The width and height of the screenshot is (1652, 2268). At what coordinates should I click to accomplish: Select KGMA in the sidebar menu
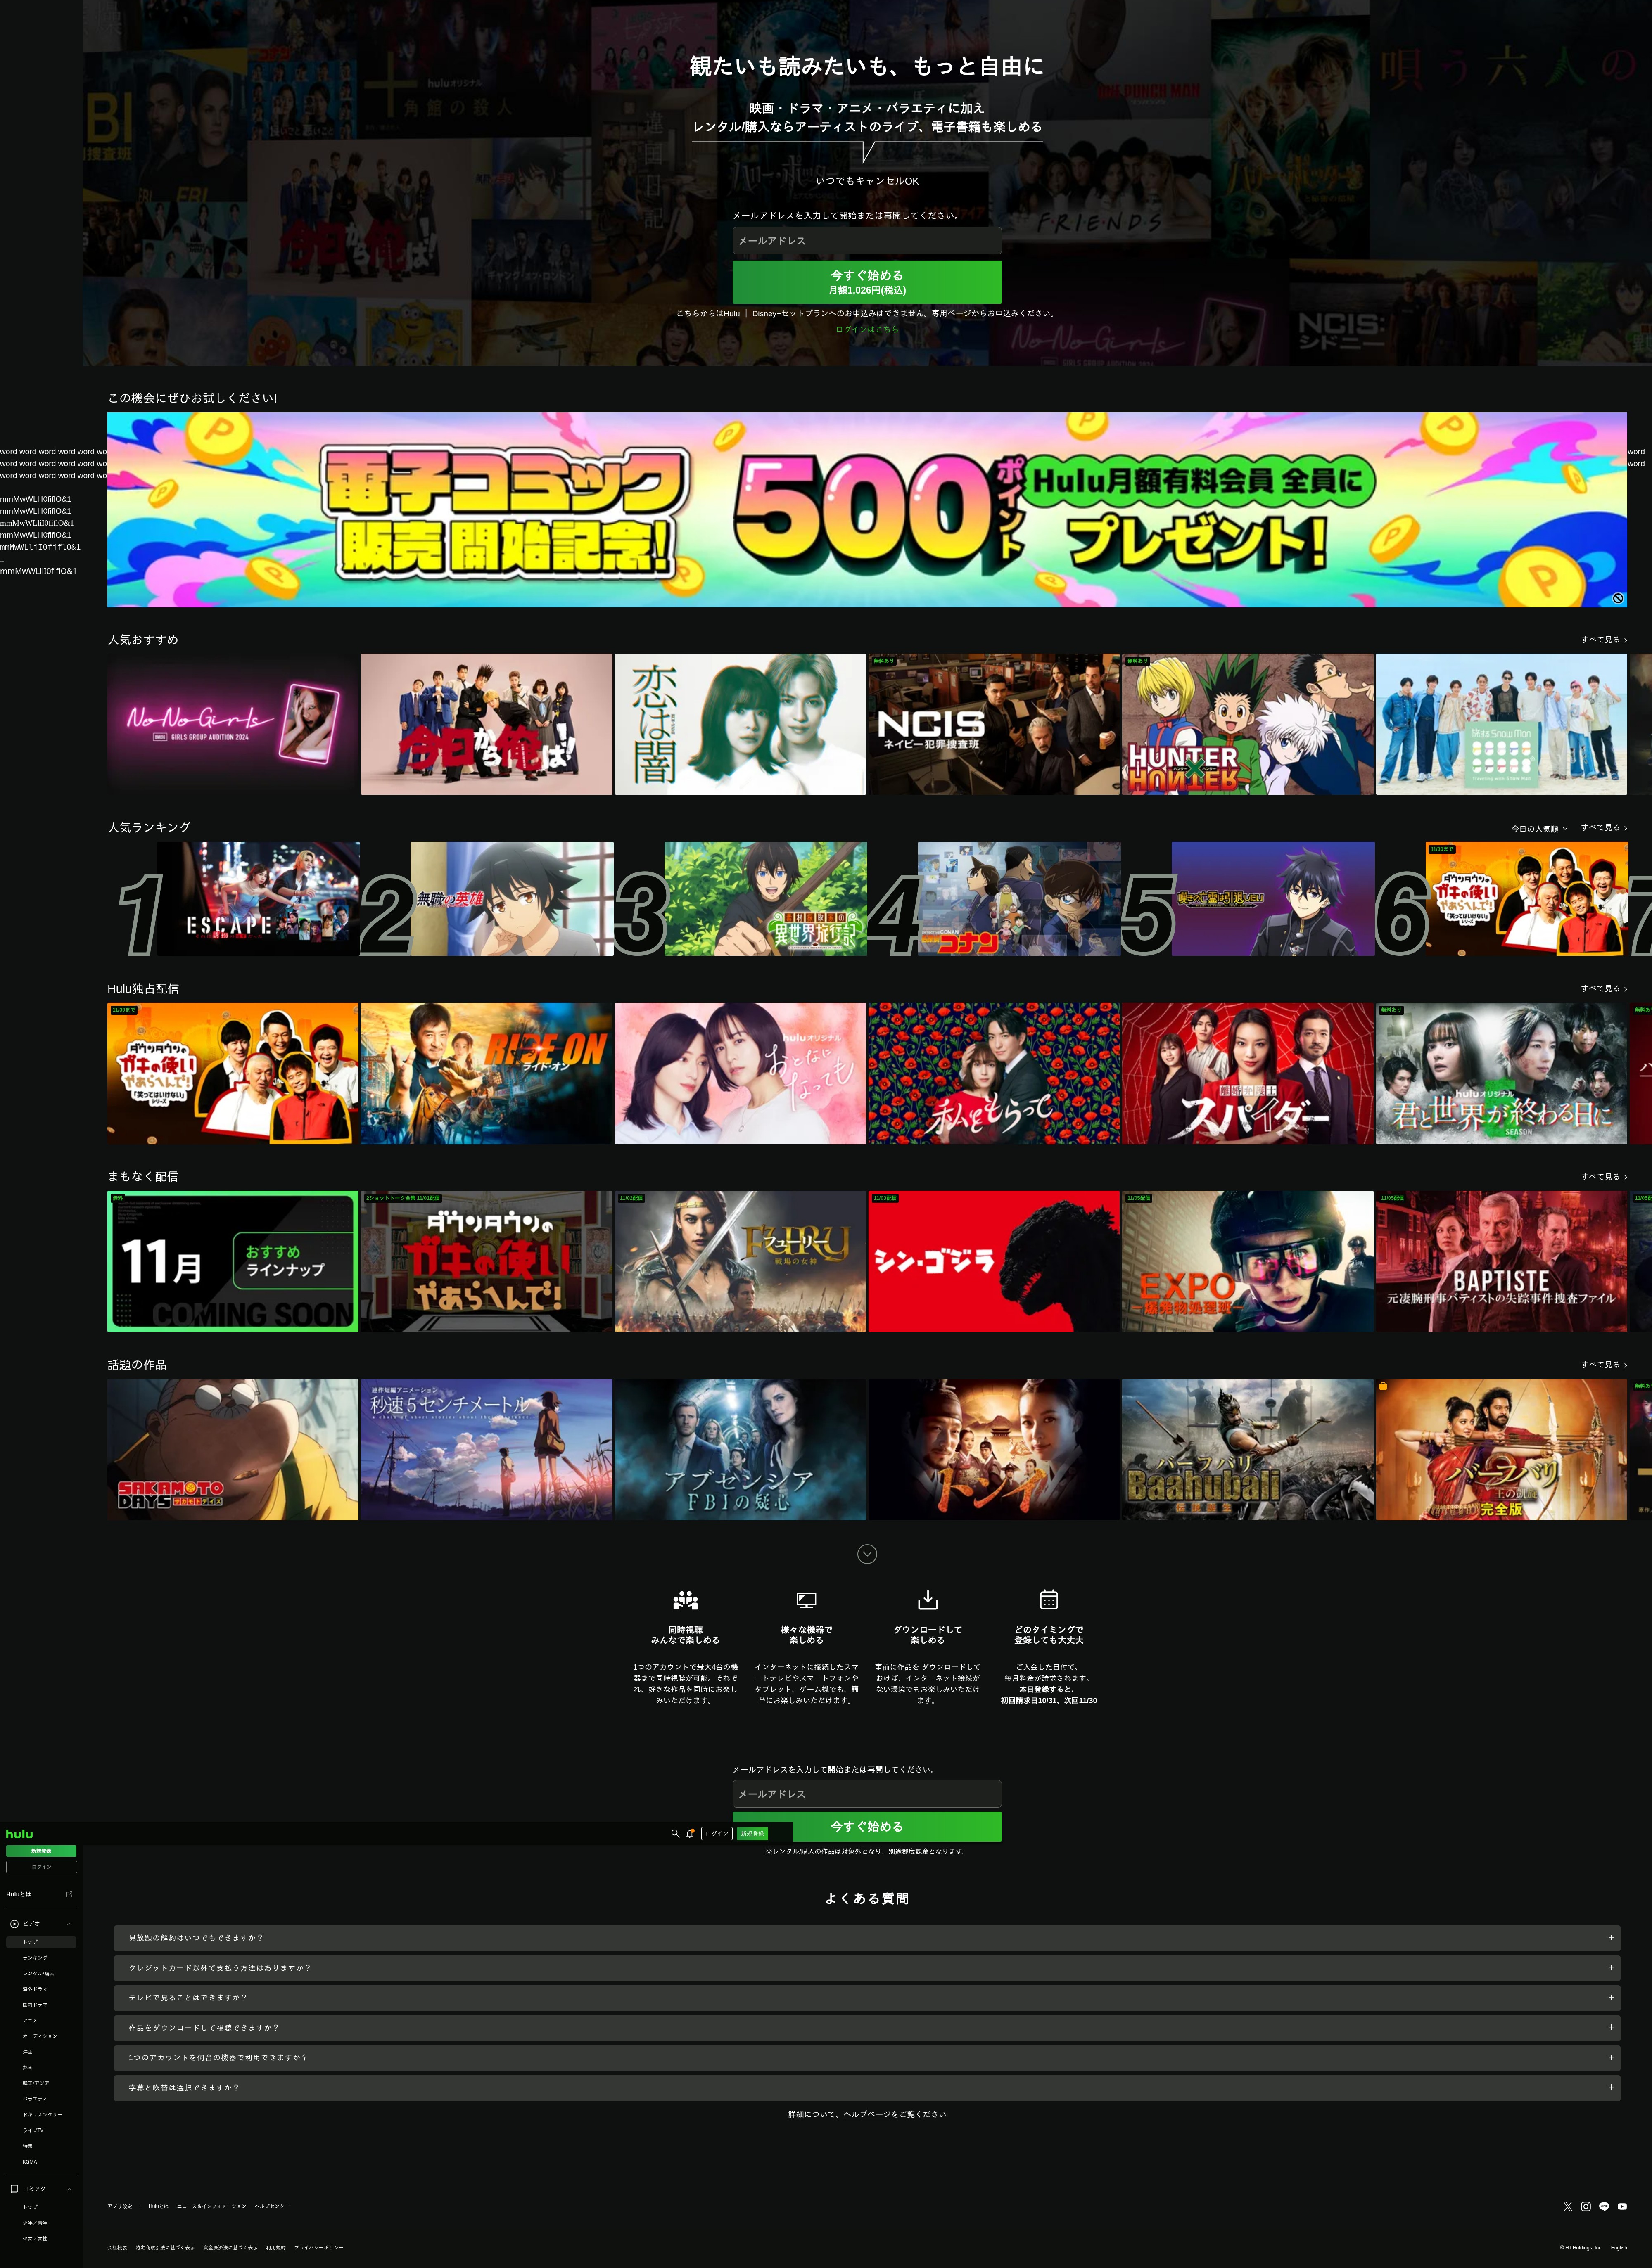pyautogui.click(x=30, y=2162)
